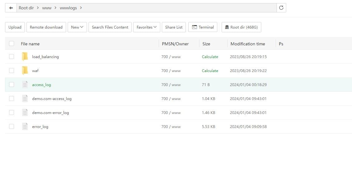352x169 pixels.
Task: Go to www breadcrumb item
Action: click(47, 8)
